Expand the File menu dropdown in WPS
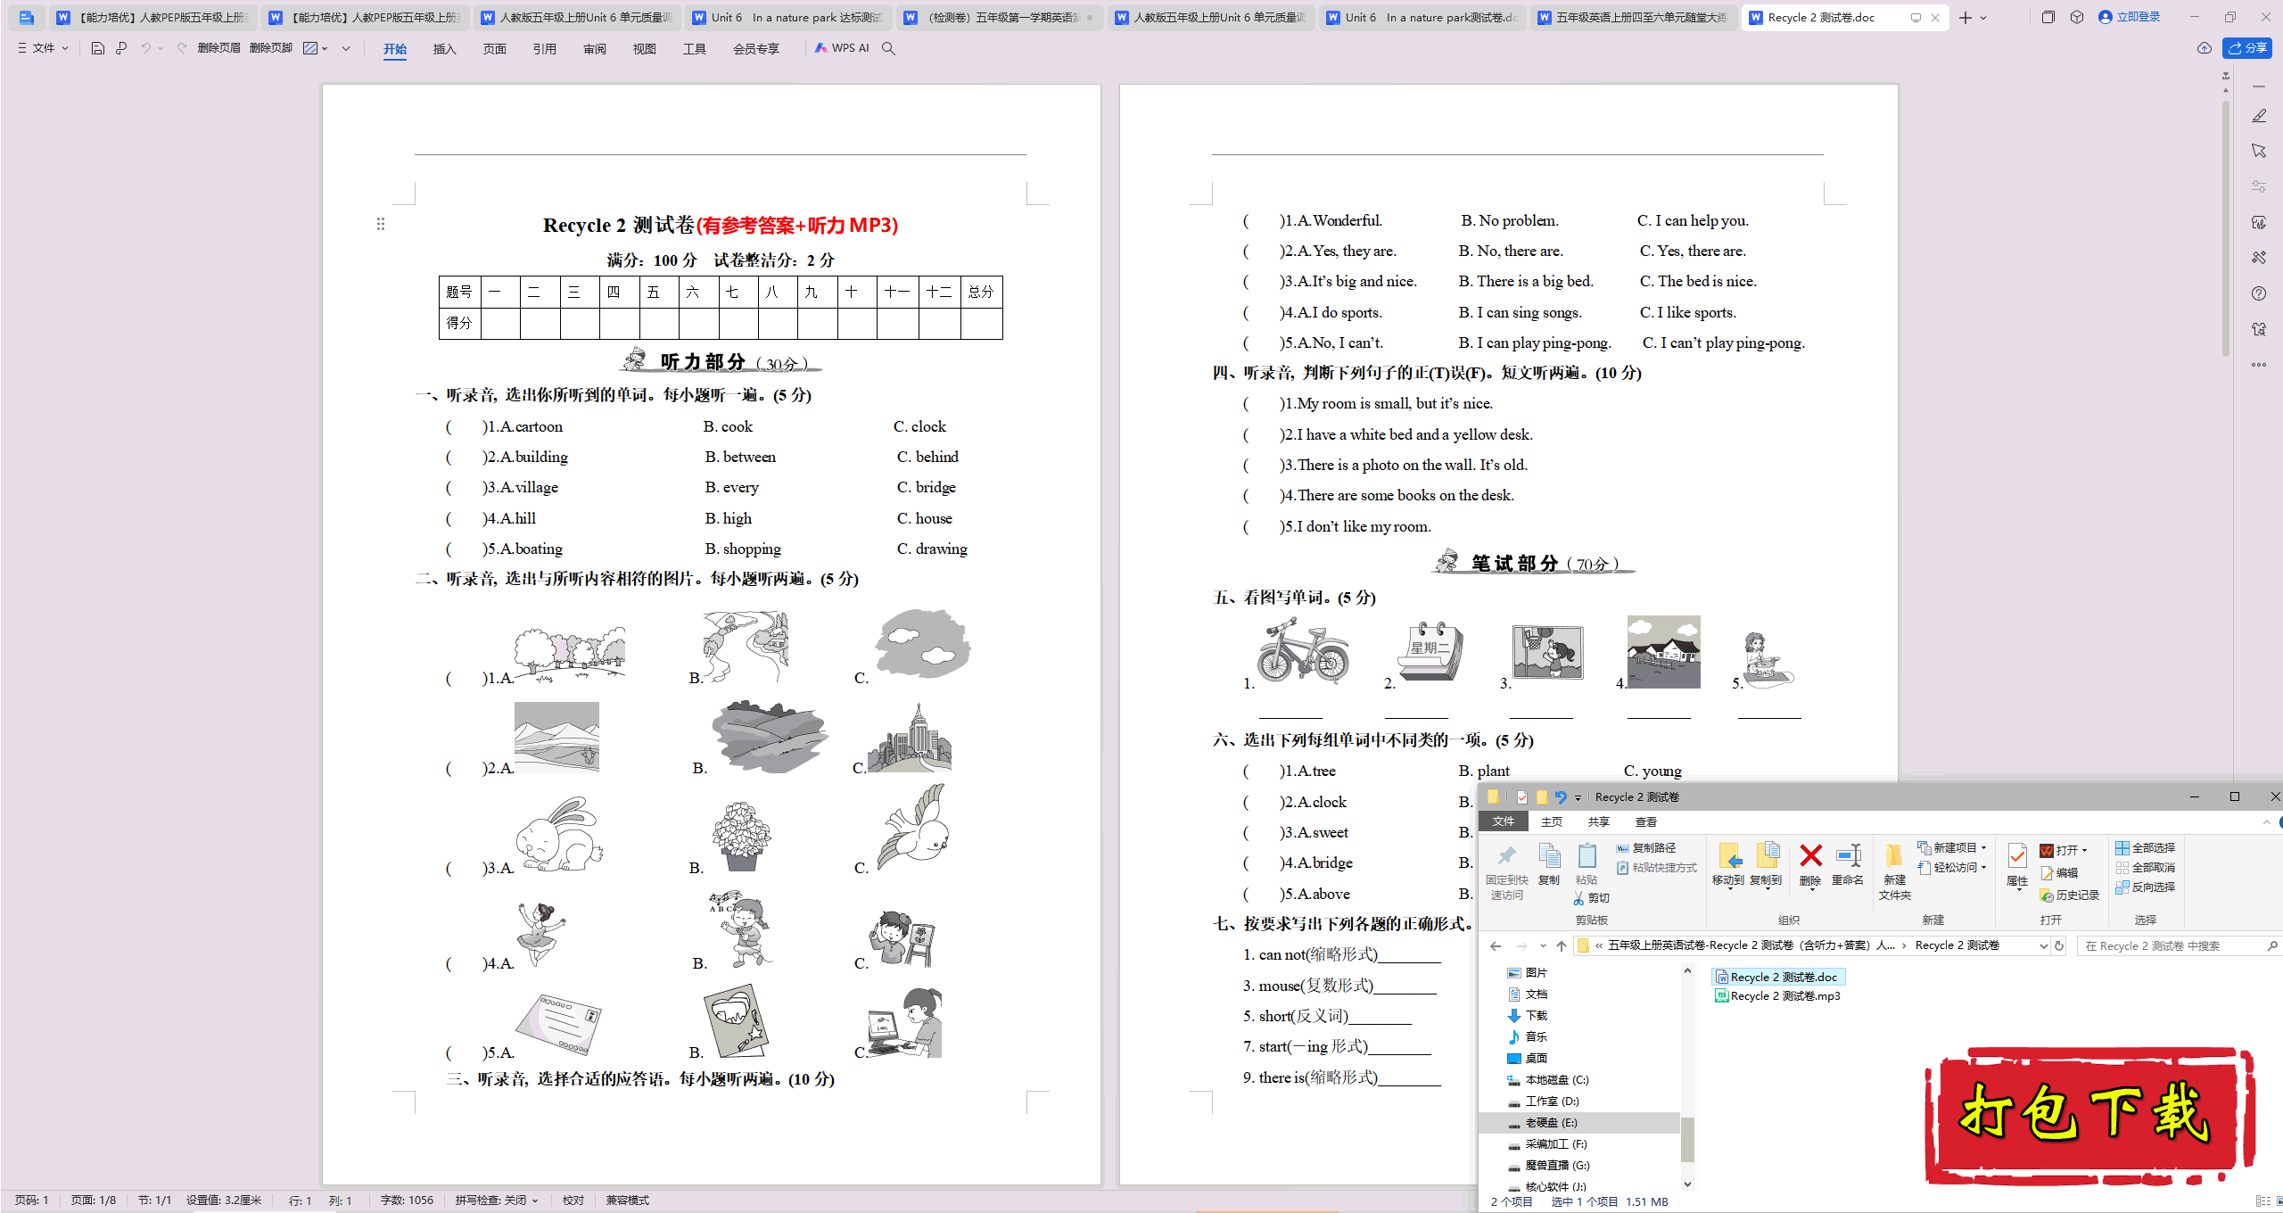Screen dimensions: 2283x1213 point(43,48)
